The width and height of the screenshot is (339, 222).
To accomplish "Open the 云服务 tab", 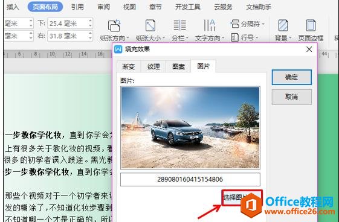I will [x=223, y=7].
